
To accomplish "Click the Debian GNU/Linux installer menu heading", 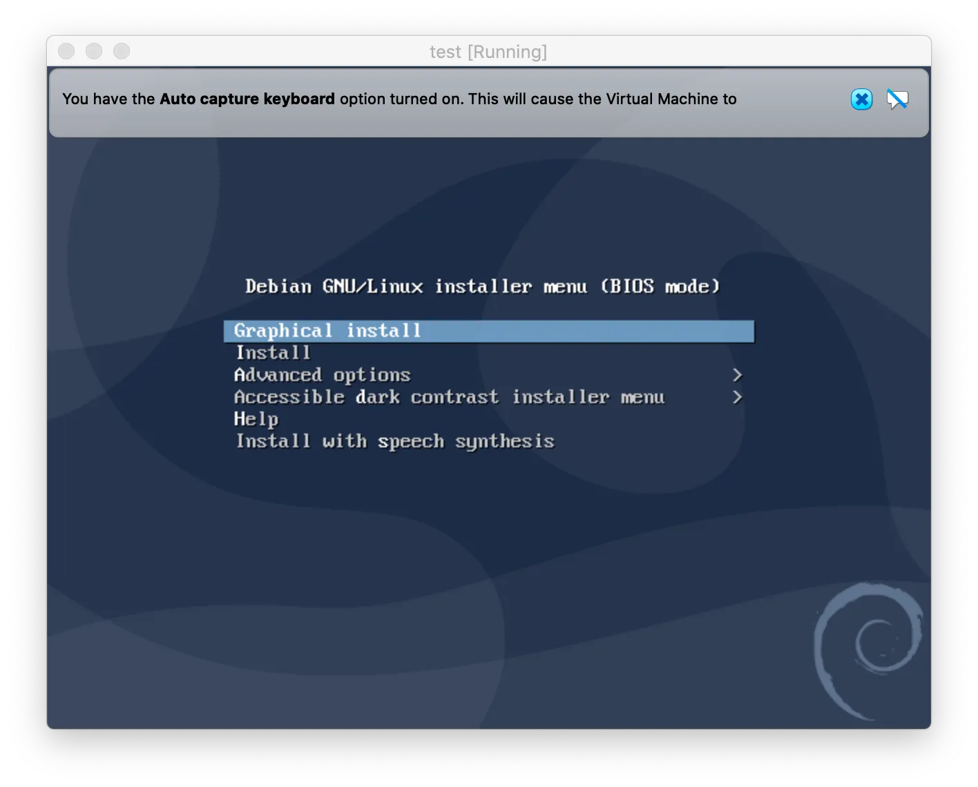I will coord(483,286).
